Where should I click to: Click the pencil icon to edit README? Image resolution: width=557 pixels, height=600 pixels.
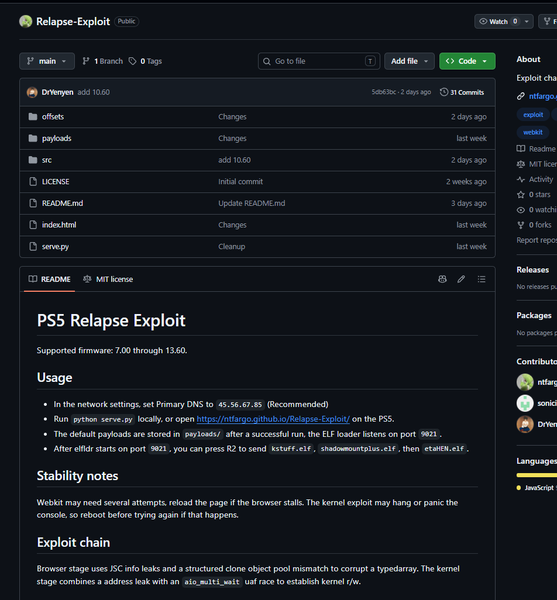(x=461, y=280)
